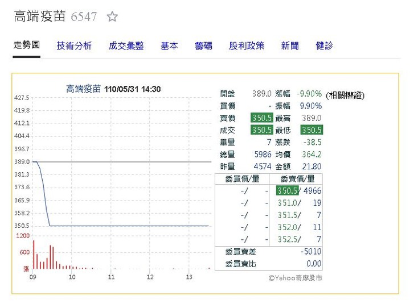Click the 成交 price 350.5

point(262,130)
